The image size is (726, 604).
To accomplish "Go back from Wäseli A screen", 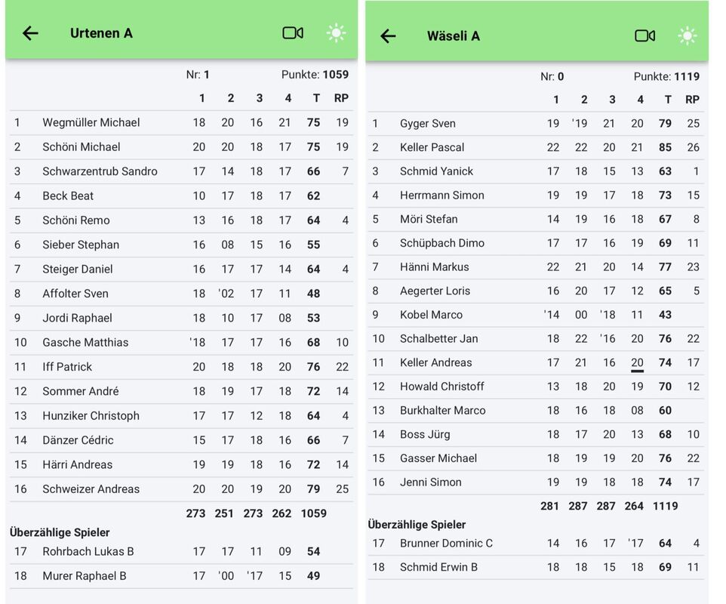I will coord(388,36).
